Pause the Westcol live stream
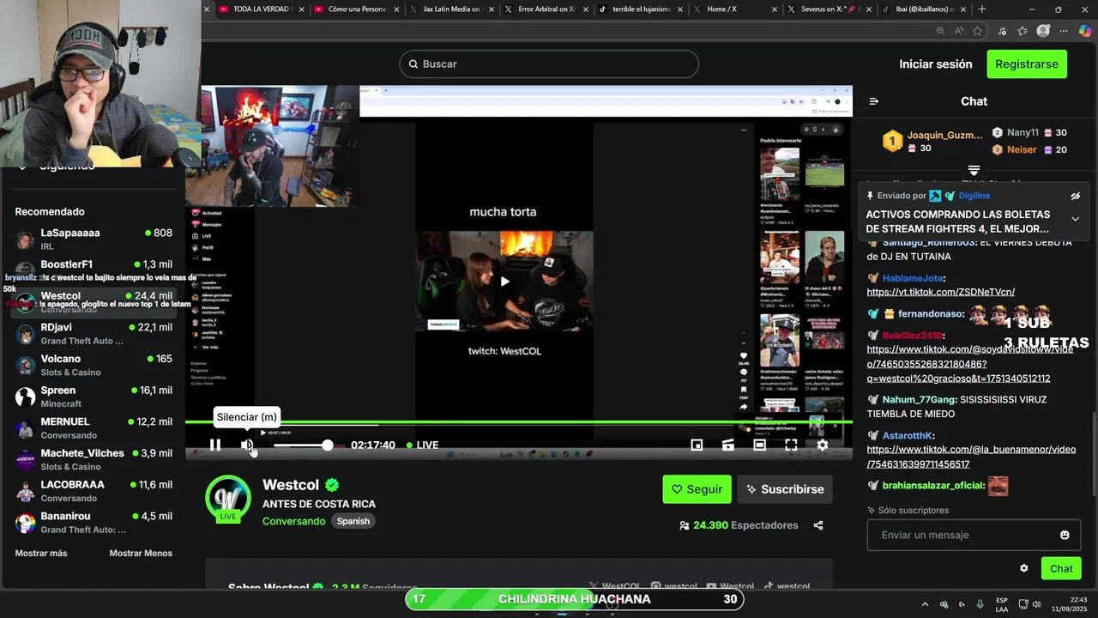This screenshot has height=618, width=1098. (215, 445)
